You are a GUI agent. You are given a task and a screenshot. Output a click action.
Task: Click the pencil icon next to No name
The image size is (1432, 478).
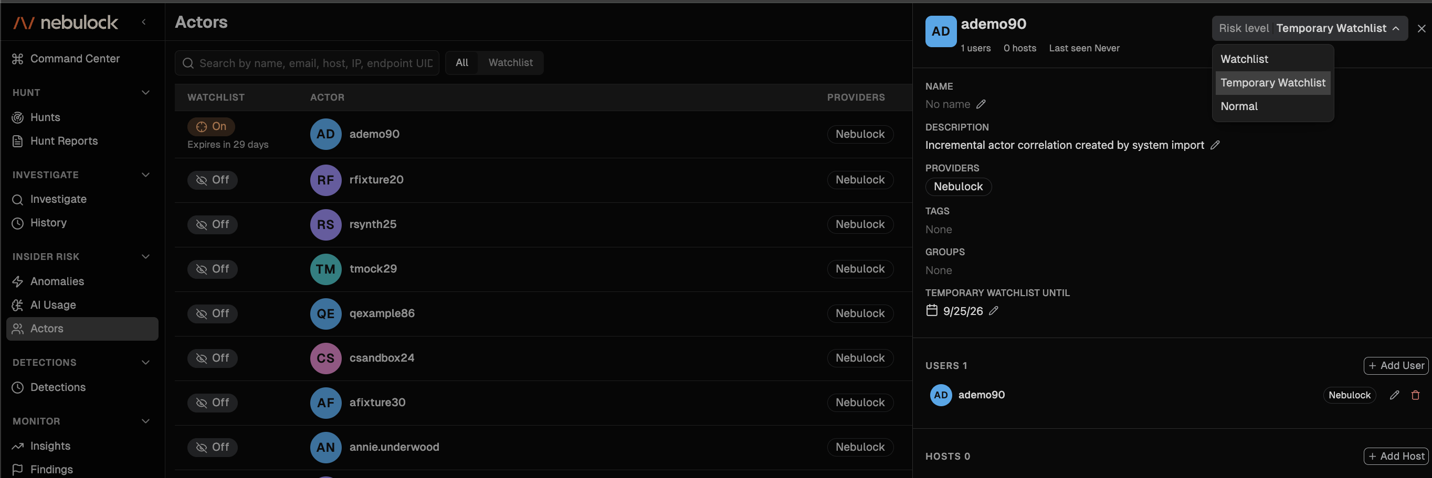[x=981, y=104]
